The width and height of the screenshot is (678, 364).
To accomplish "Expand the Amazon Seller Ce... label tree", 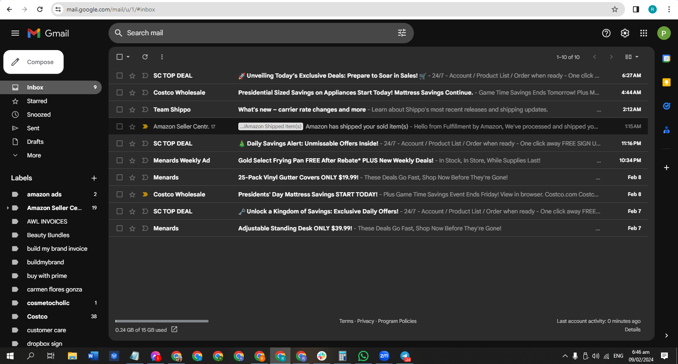I will tap(8, 208).
